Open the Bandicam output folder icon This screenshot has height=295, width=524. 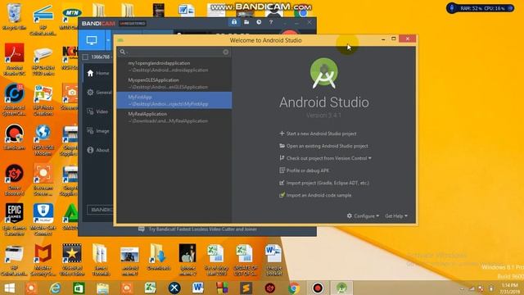coord(246,22)
